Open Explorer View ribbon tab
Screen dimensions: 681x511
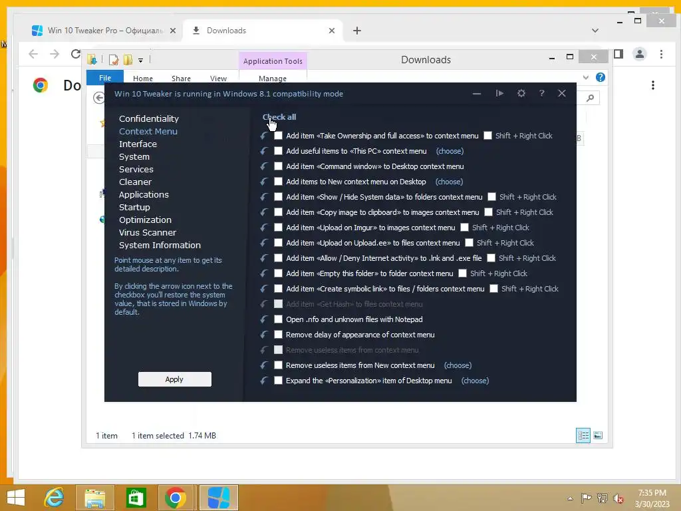click(x=218, y=79)
